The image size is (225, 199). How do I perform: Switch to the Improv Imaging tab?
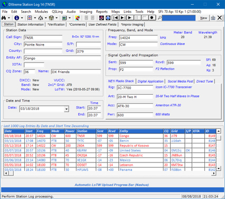click(x=133, y=24)
